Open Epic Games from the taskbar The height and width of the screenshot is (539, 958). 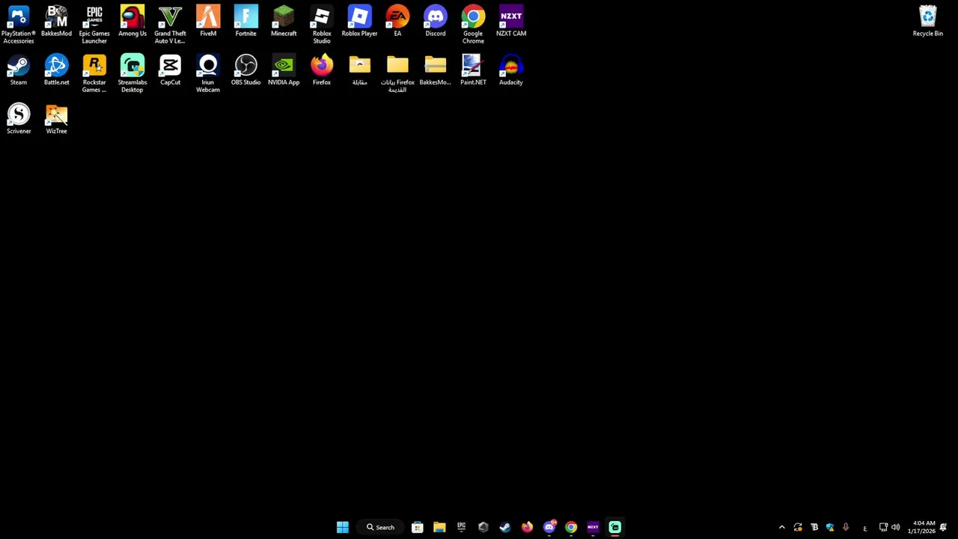[461, 527]
